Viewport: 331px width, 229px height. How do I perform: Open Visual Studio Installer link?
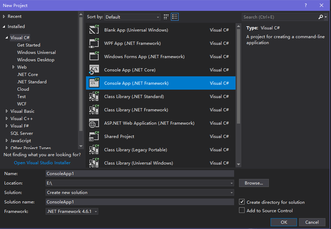pos(42,163)
